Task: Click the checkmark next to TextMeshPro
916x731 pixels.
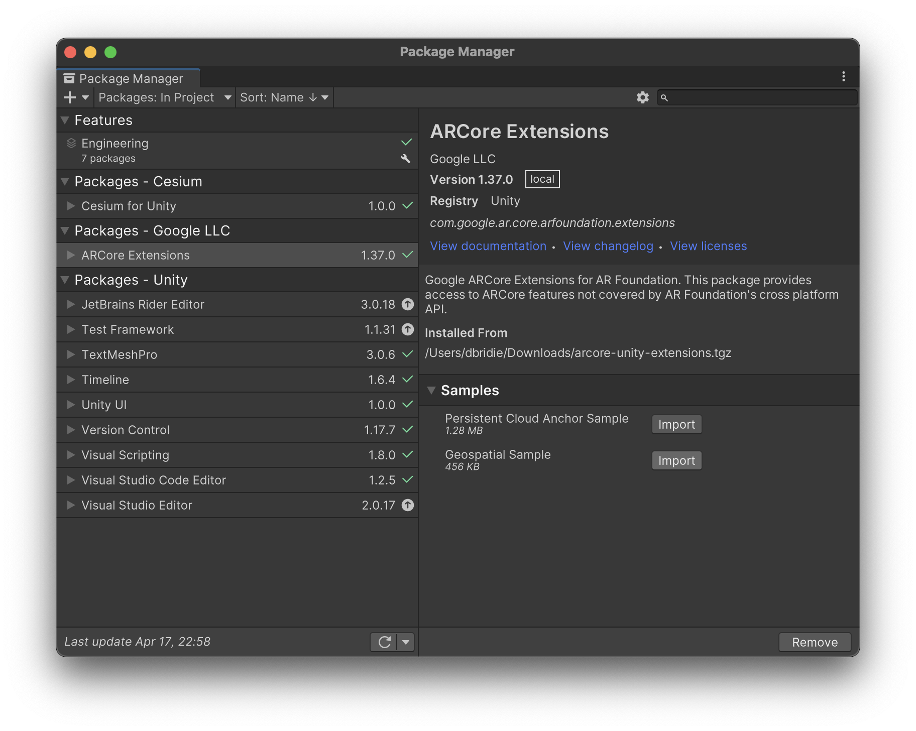Action: [407, 354]
